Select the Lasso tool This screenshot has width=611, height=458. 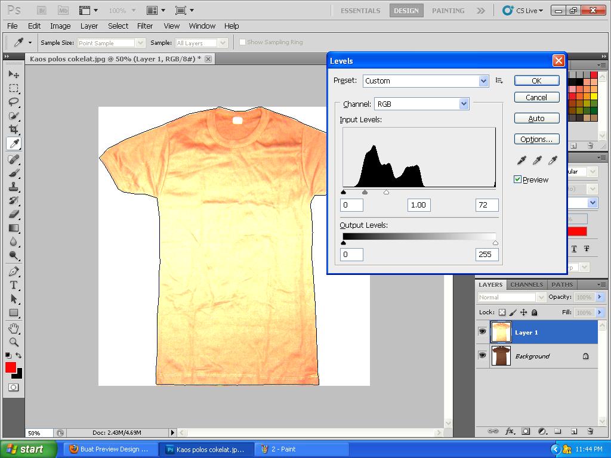(14, 102)
